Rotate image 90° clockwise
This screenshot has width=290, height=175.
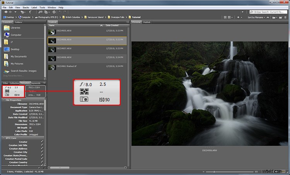[x=65, y=12]
